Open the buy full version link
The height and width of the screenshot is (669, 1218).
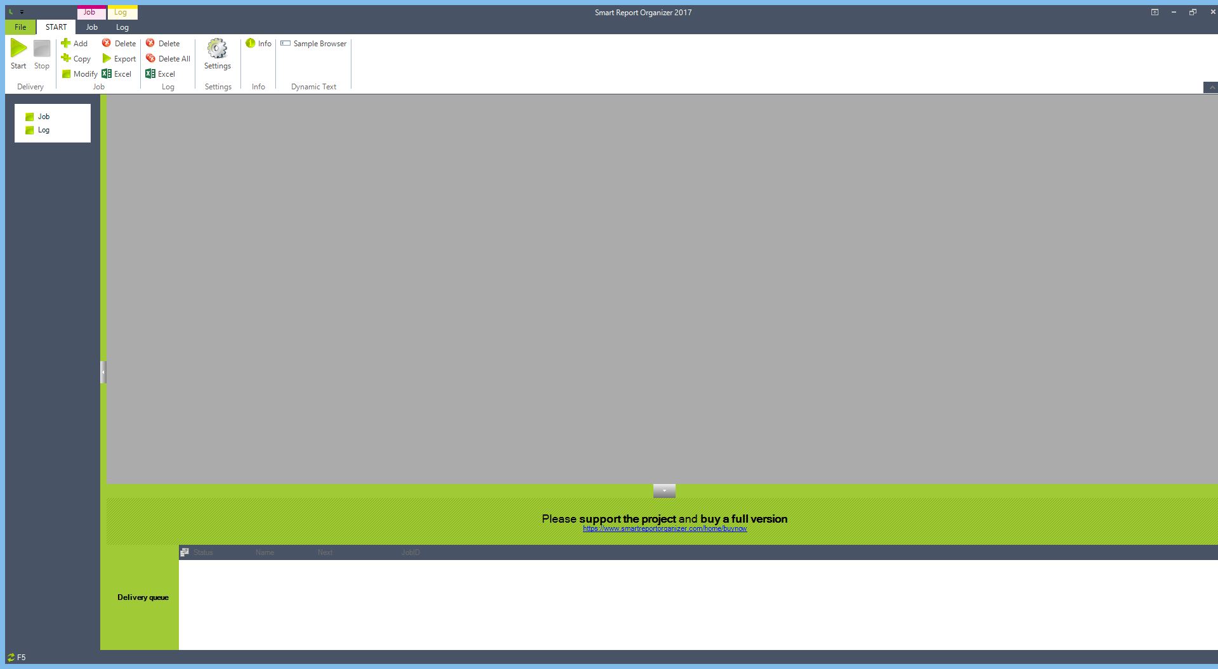click(664, 528)
